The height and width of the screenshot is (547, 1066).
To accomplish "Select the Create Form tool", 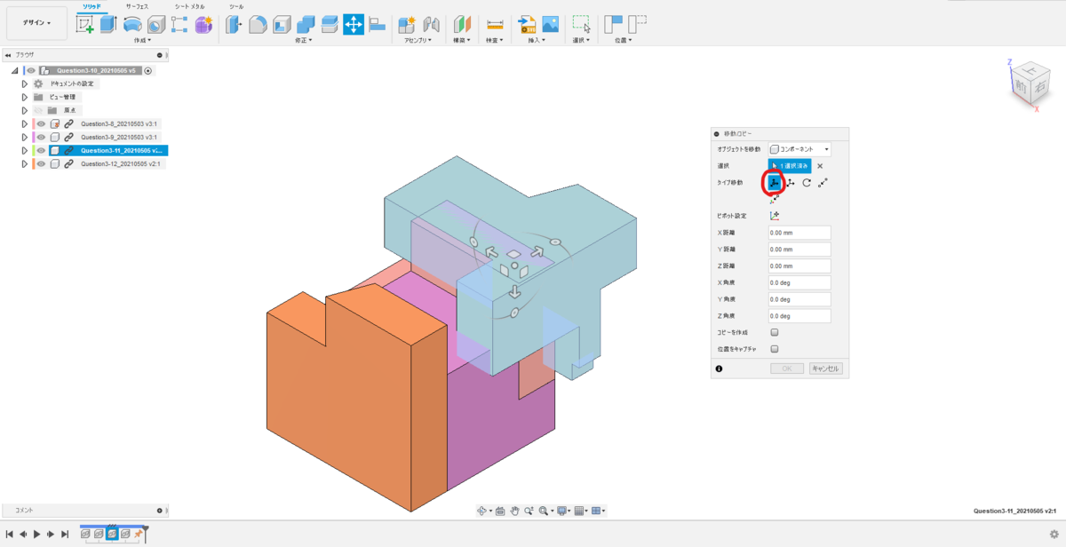I will pyautogui.click(x=203, y=25).
